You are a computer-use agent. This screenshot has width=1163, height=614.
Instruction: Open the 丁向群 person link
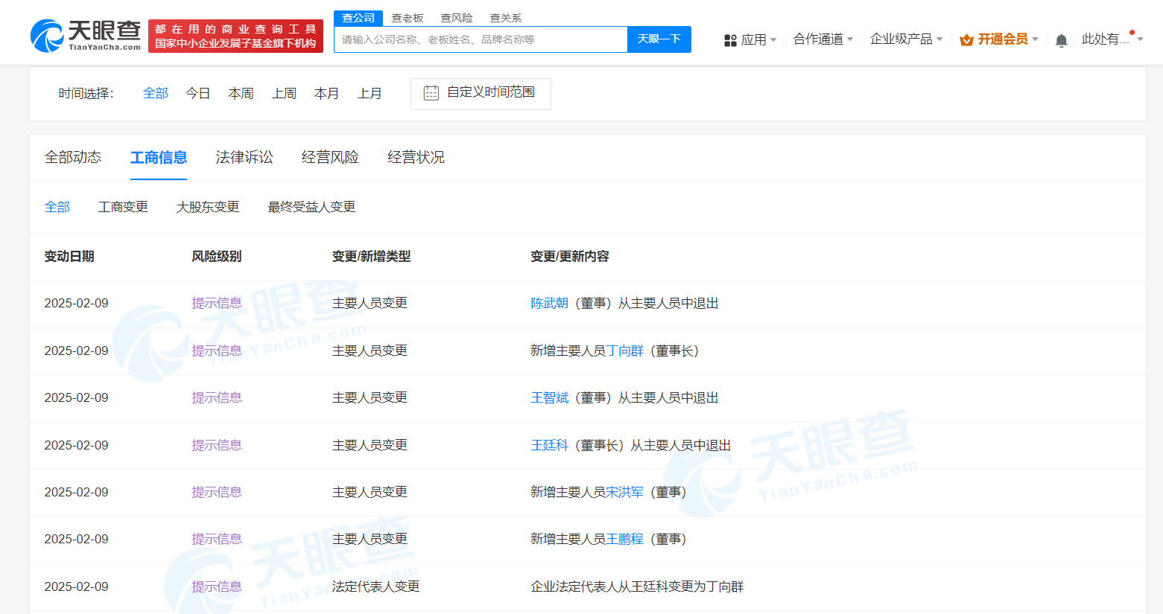(624, 351)
